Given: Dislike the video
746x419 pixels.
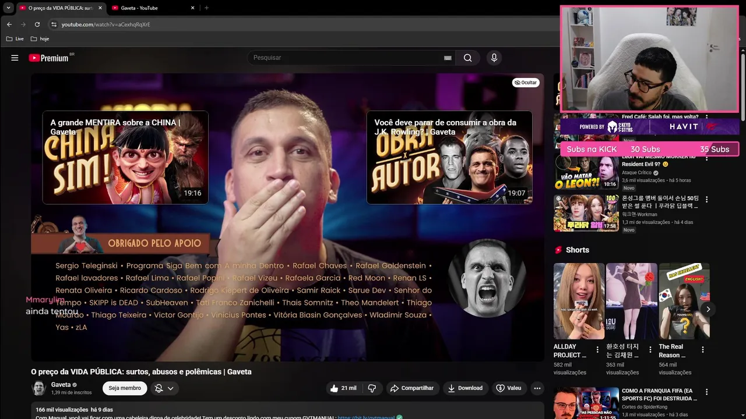Looking at the screenshot, I should tap(372, 388).
